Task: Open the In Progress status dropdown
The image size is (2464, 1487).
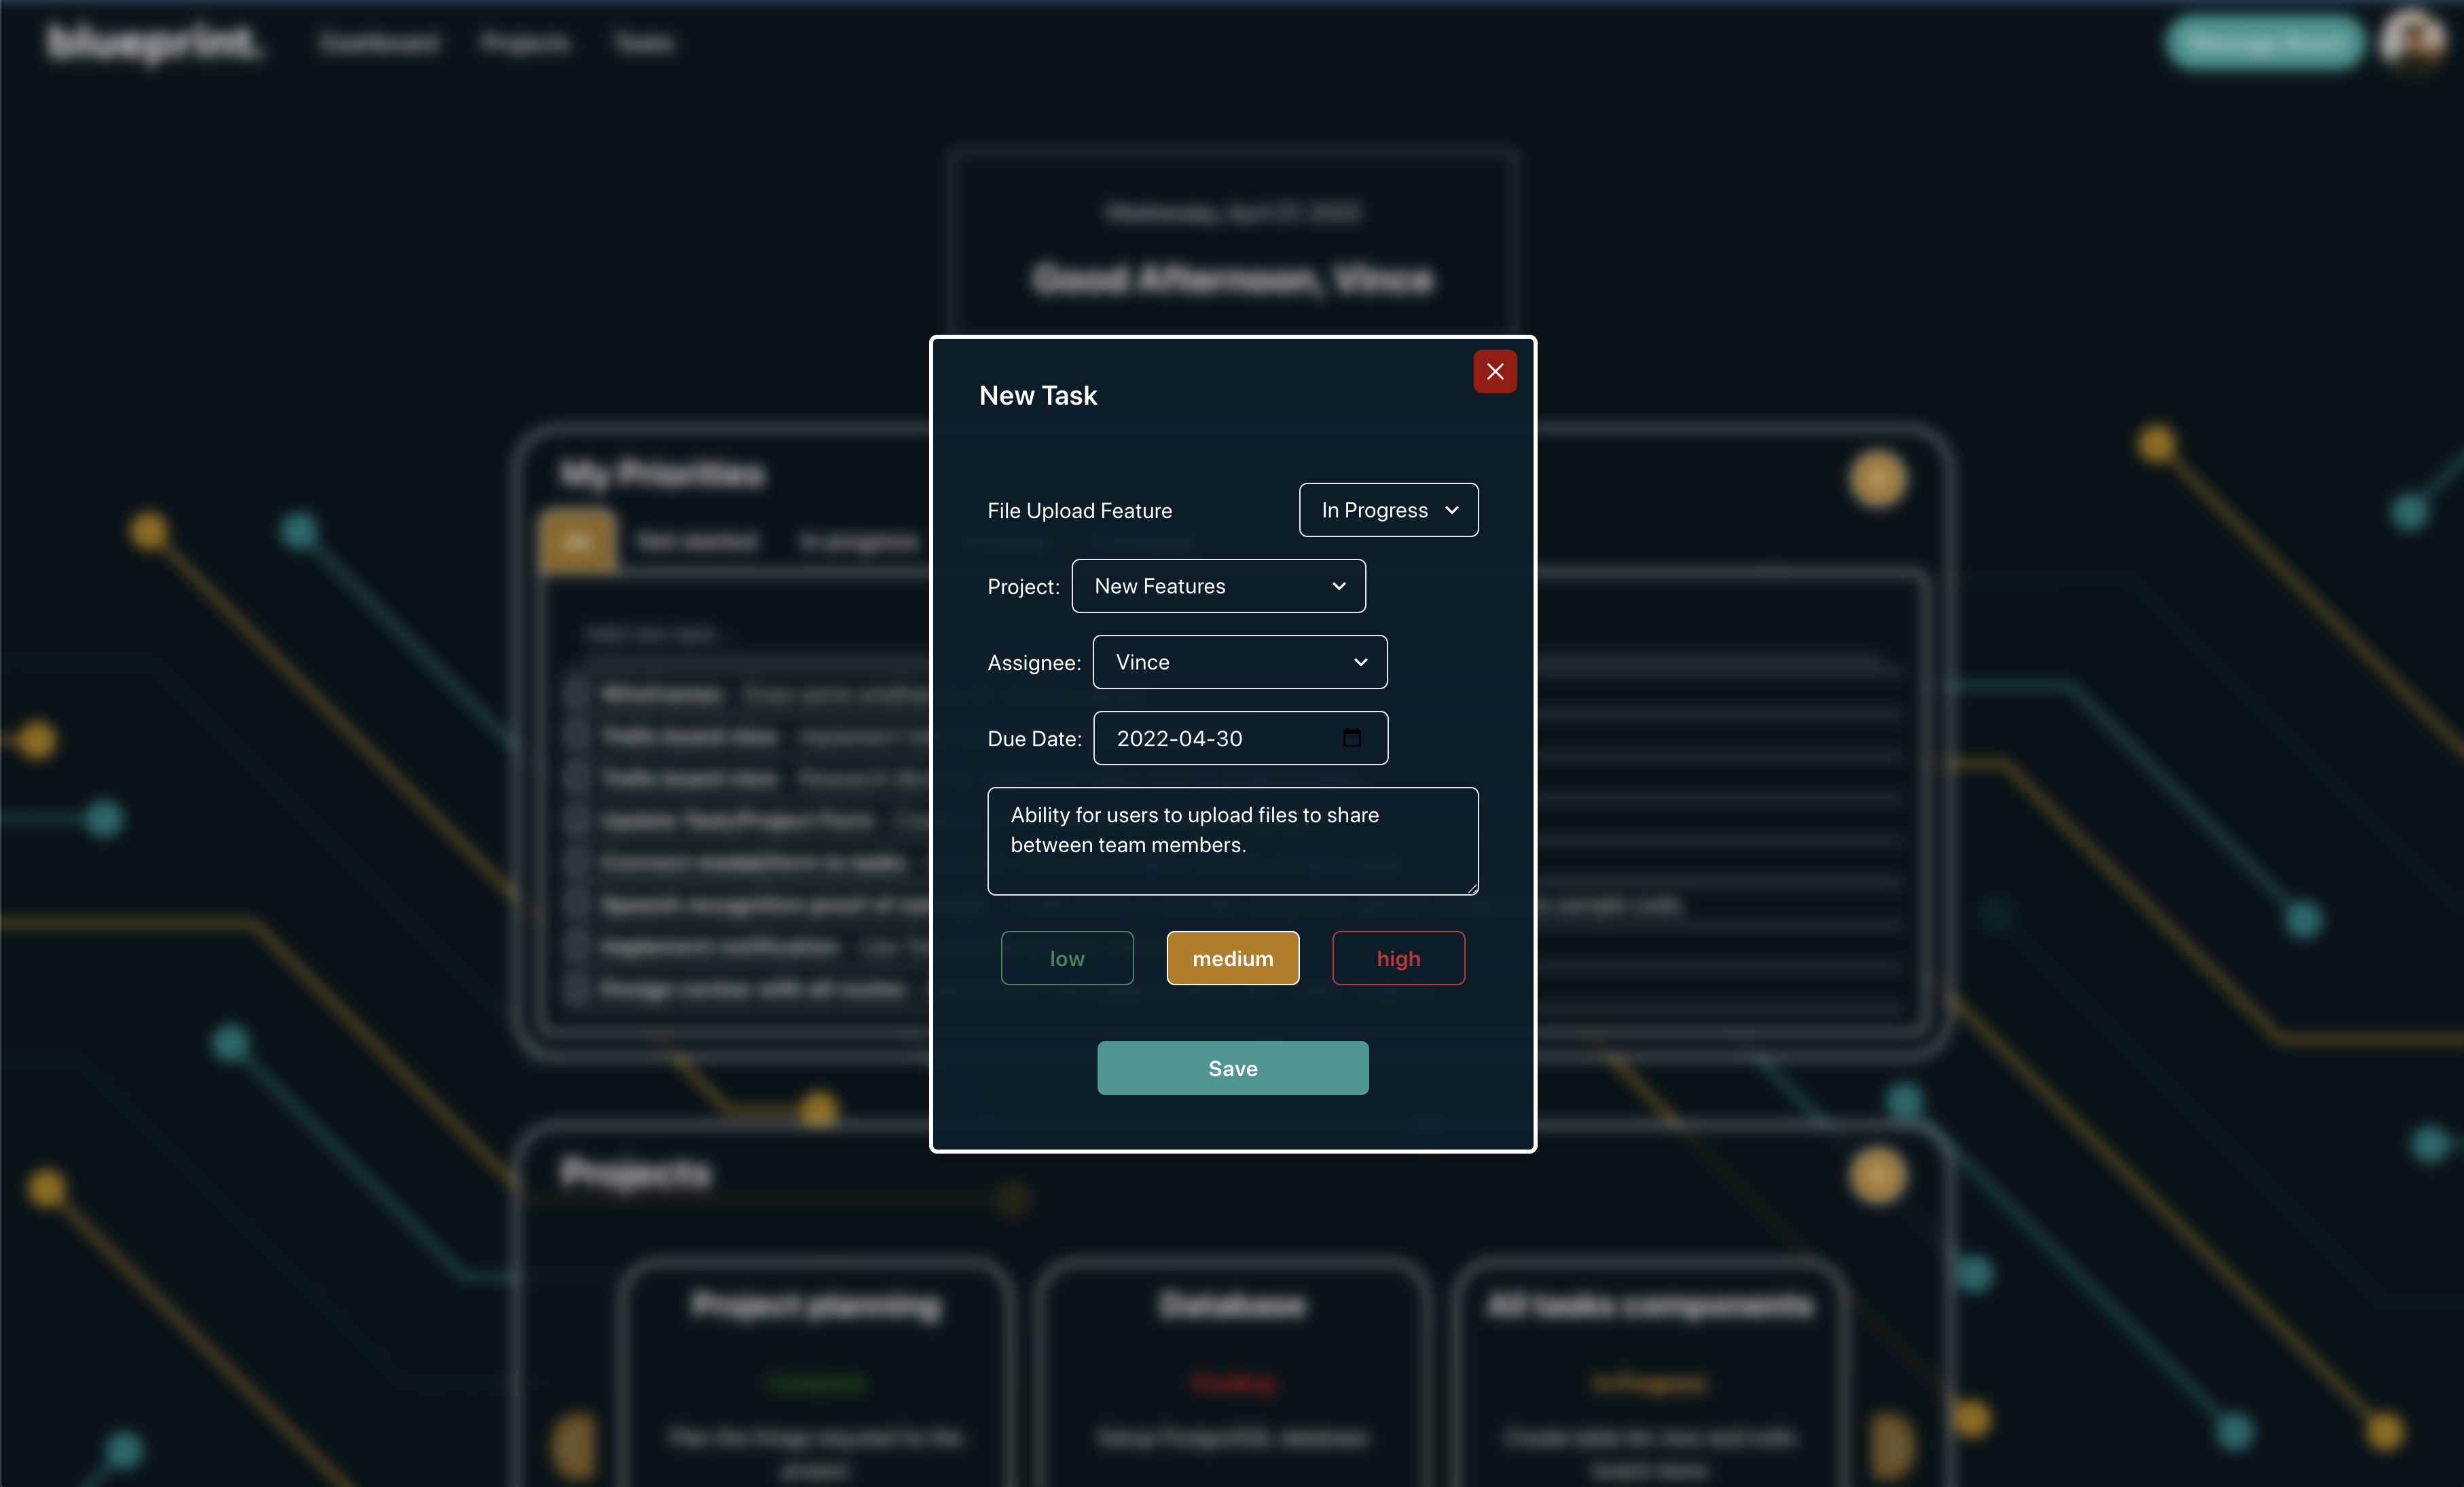Action: 1388,510
